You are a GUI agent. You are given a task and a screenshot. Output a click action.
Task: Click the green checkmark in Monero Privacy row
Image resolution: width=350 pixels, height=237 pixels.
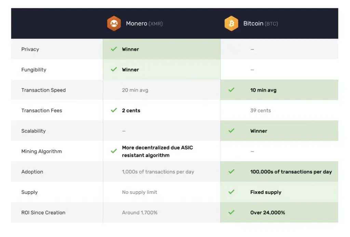click(114, 49)
